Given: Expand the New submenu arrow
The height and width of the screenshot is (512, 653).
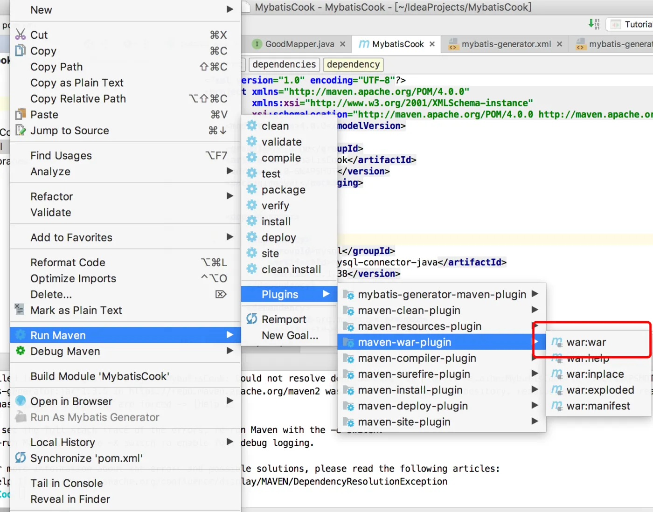Looking at the screenshot, I should coord(229,9).
